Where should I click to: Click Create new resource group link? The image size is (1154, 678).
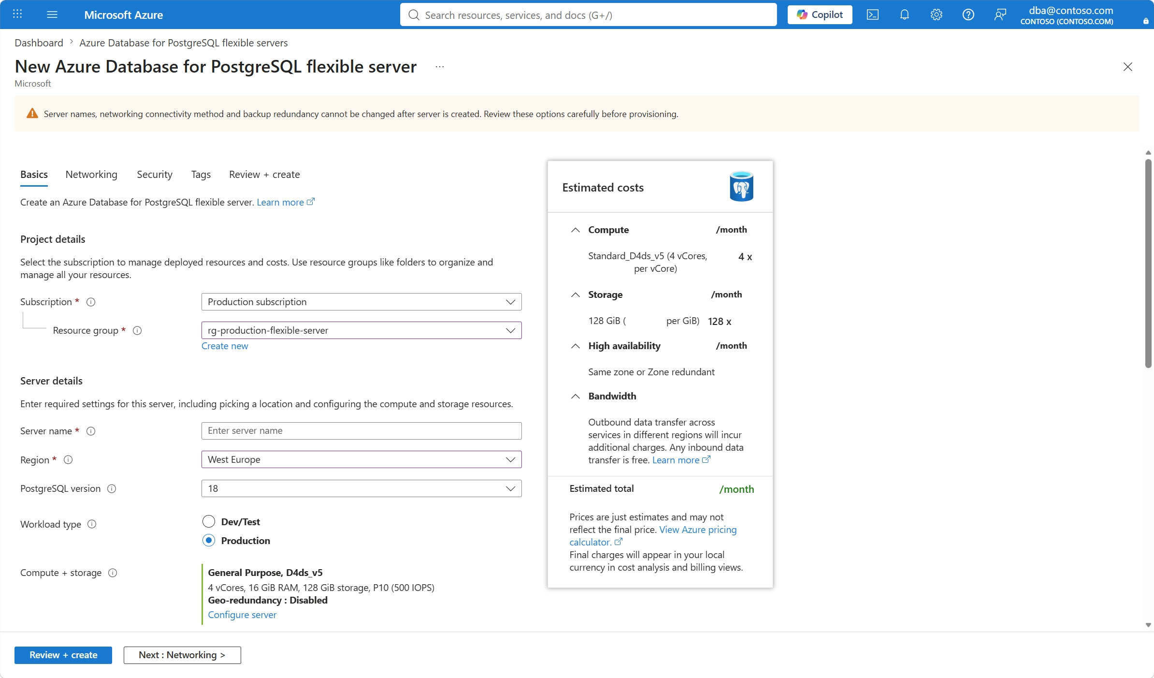(225, 346)
